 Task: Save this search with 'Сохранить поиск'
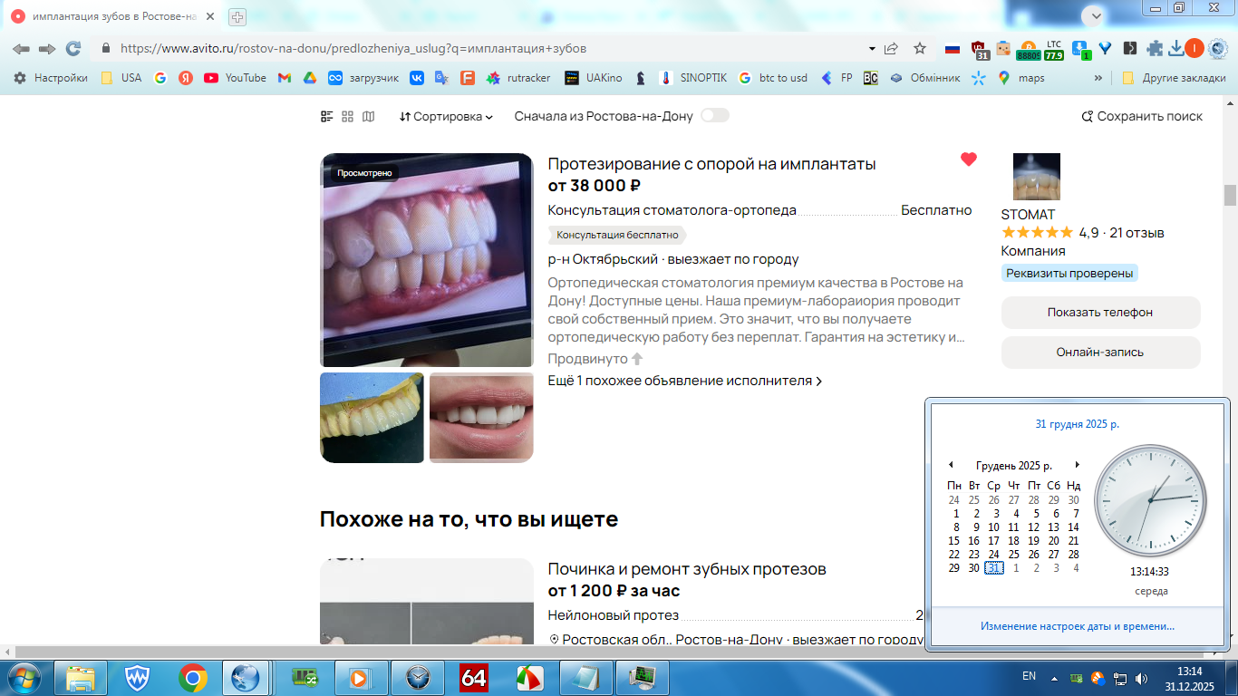tap(1142, 116)
